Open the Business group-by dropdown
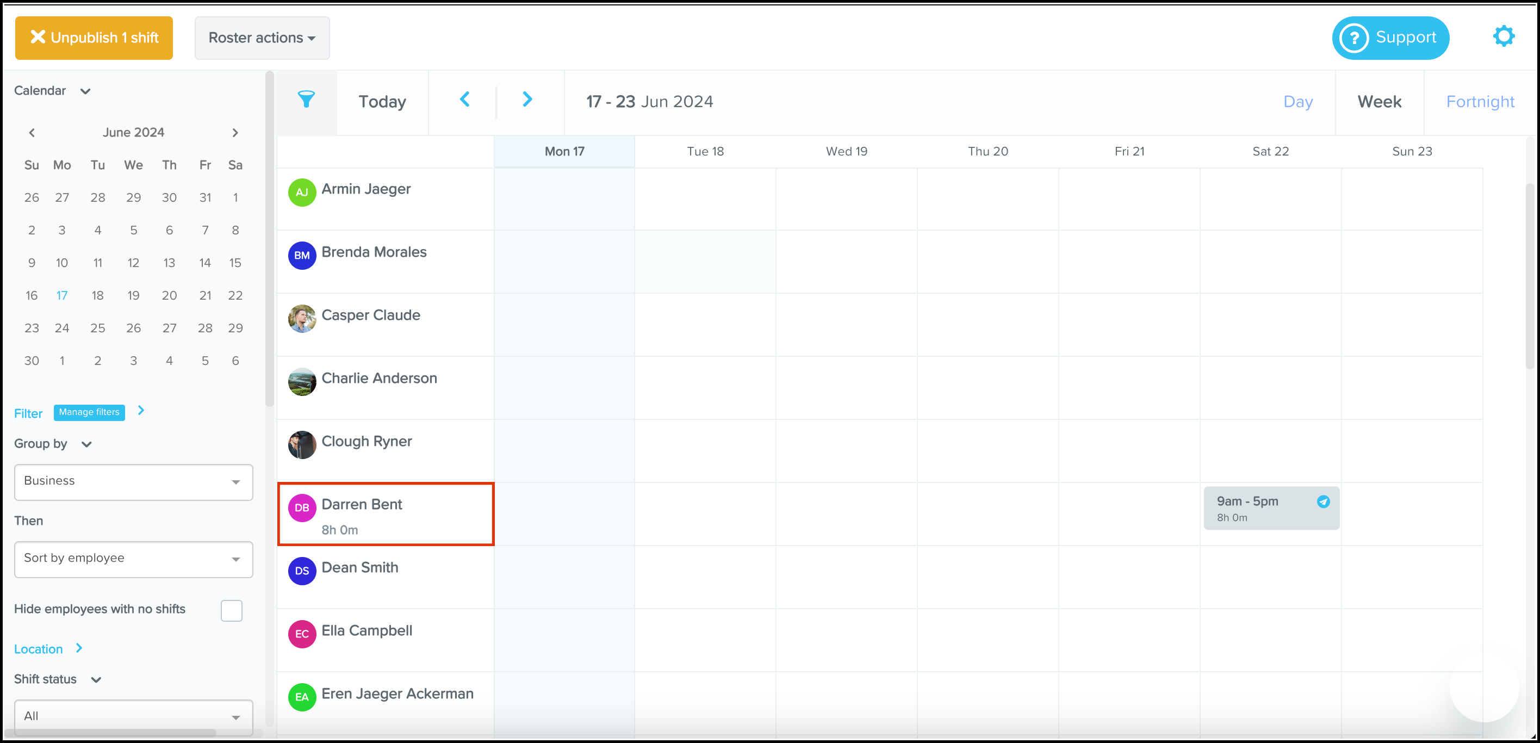The width and height of the screenshot is (1540, 743). pyautogui.click(x=133, y=482)
